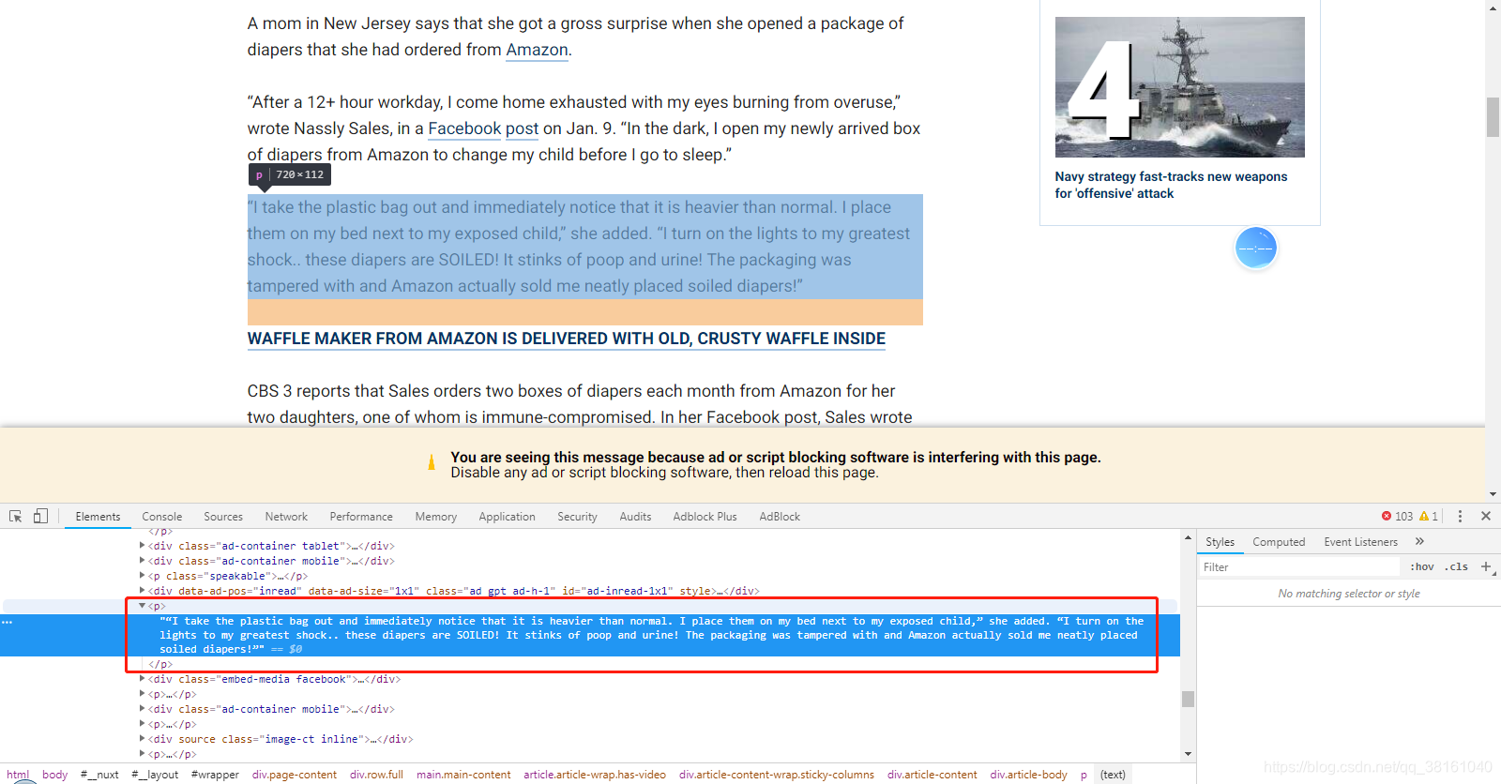This screenshot has width=1501, height=784.
Task: Click the blue floating circle button
Action: 1256,249
